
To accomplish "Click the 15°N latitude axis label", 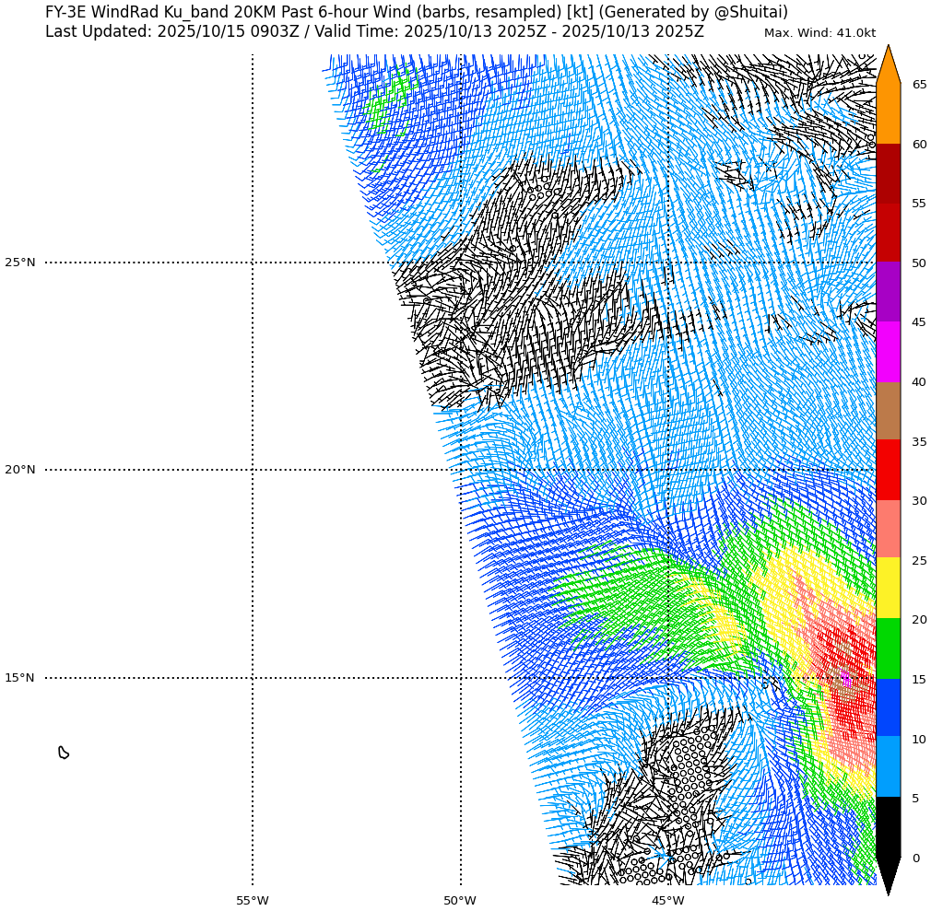I will [x=20, y=678].
